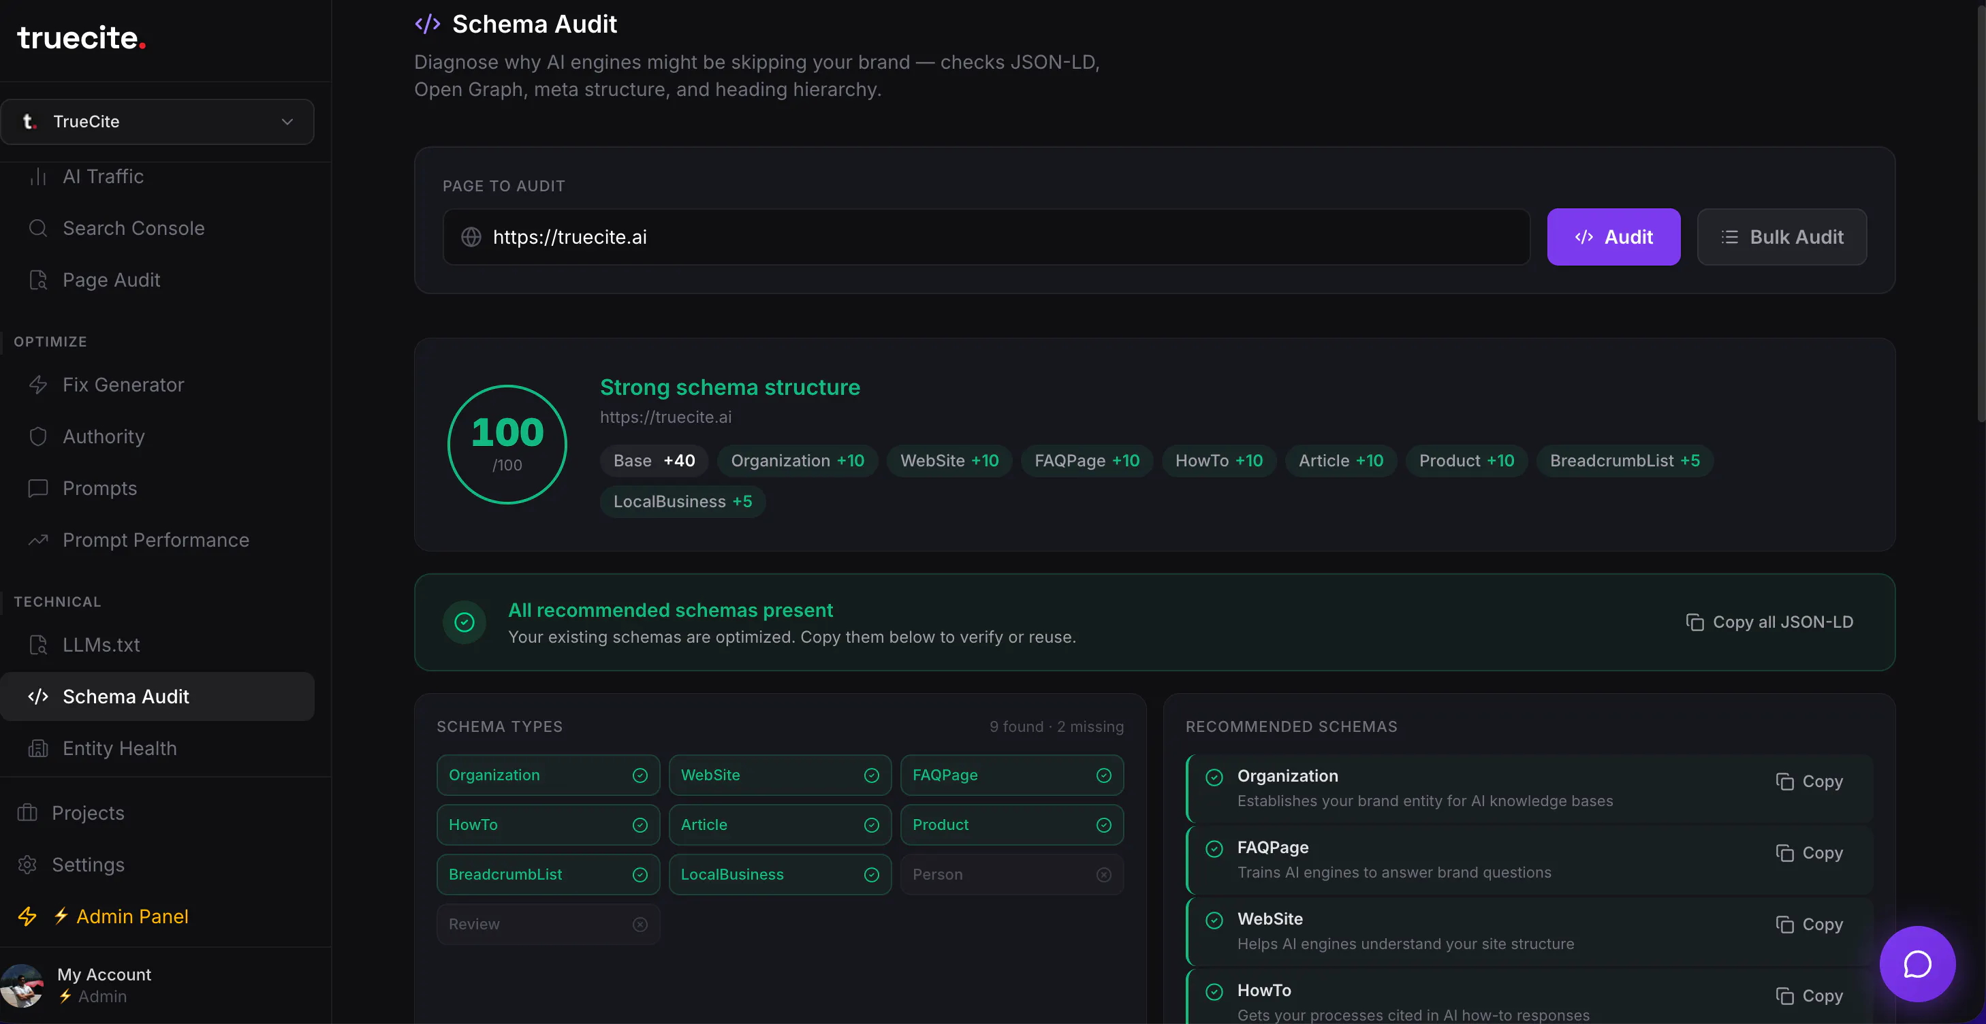Copy the WebSite recommended schema

pos(1809,925)
